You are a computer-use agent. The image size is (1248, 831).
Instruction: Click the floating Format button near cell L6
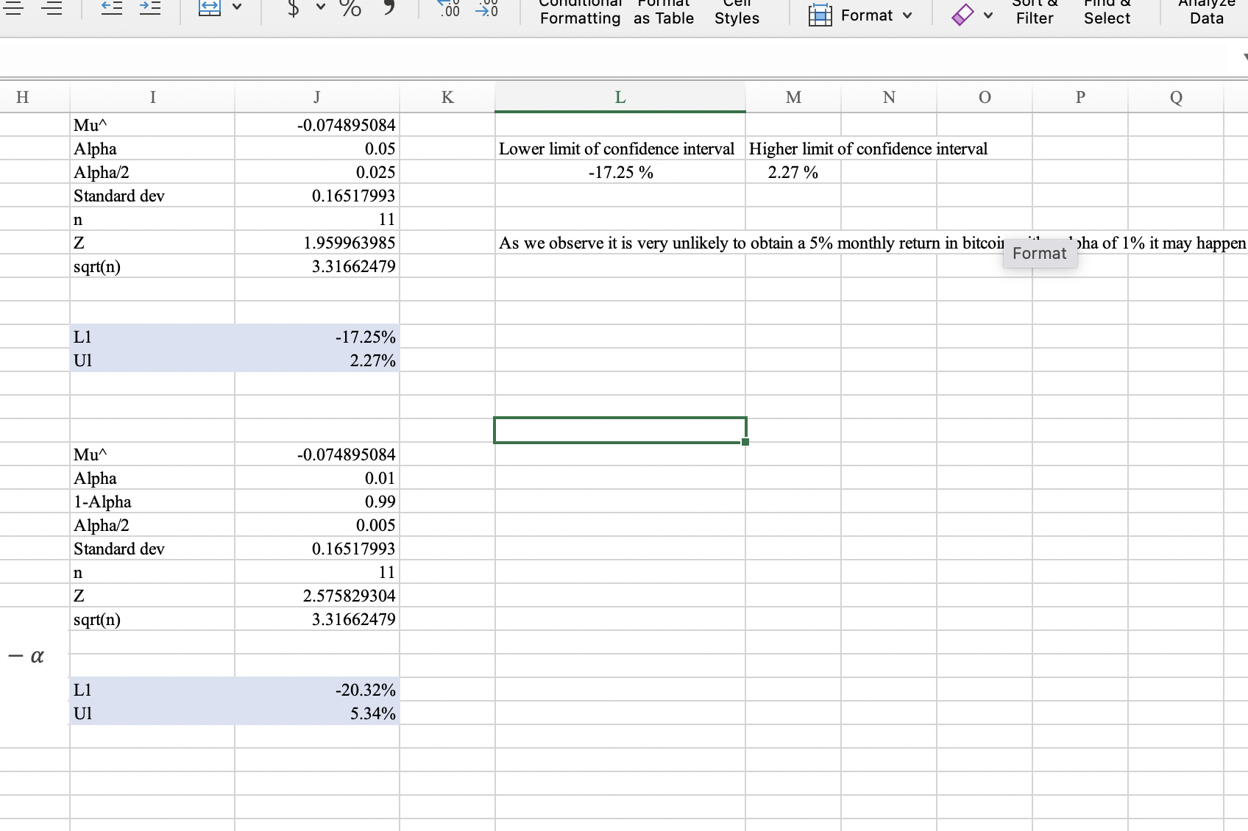point(1039,253)
